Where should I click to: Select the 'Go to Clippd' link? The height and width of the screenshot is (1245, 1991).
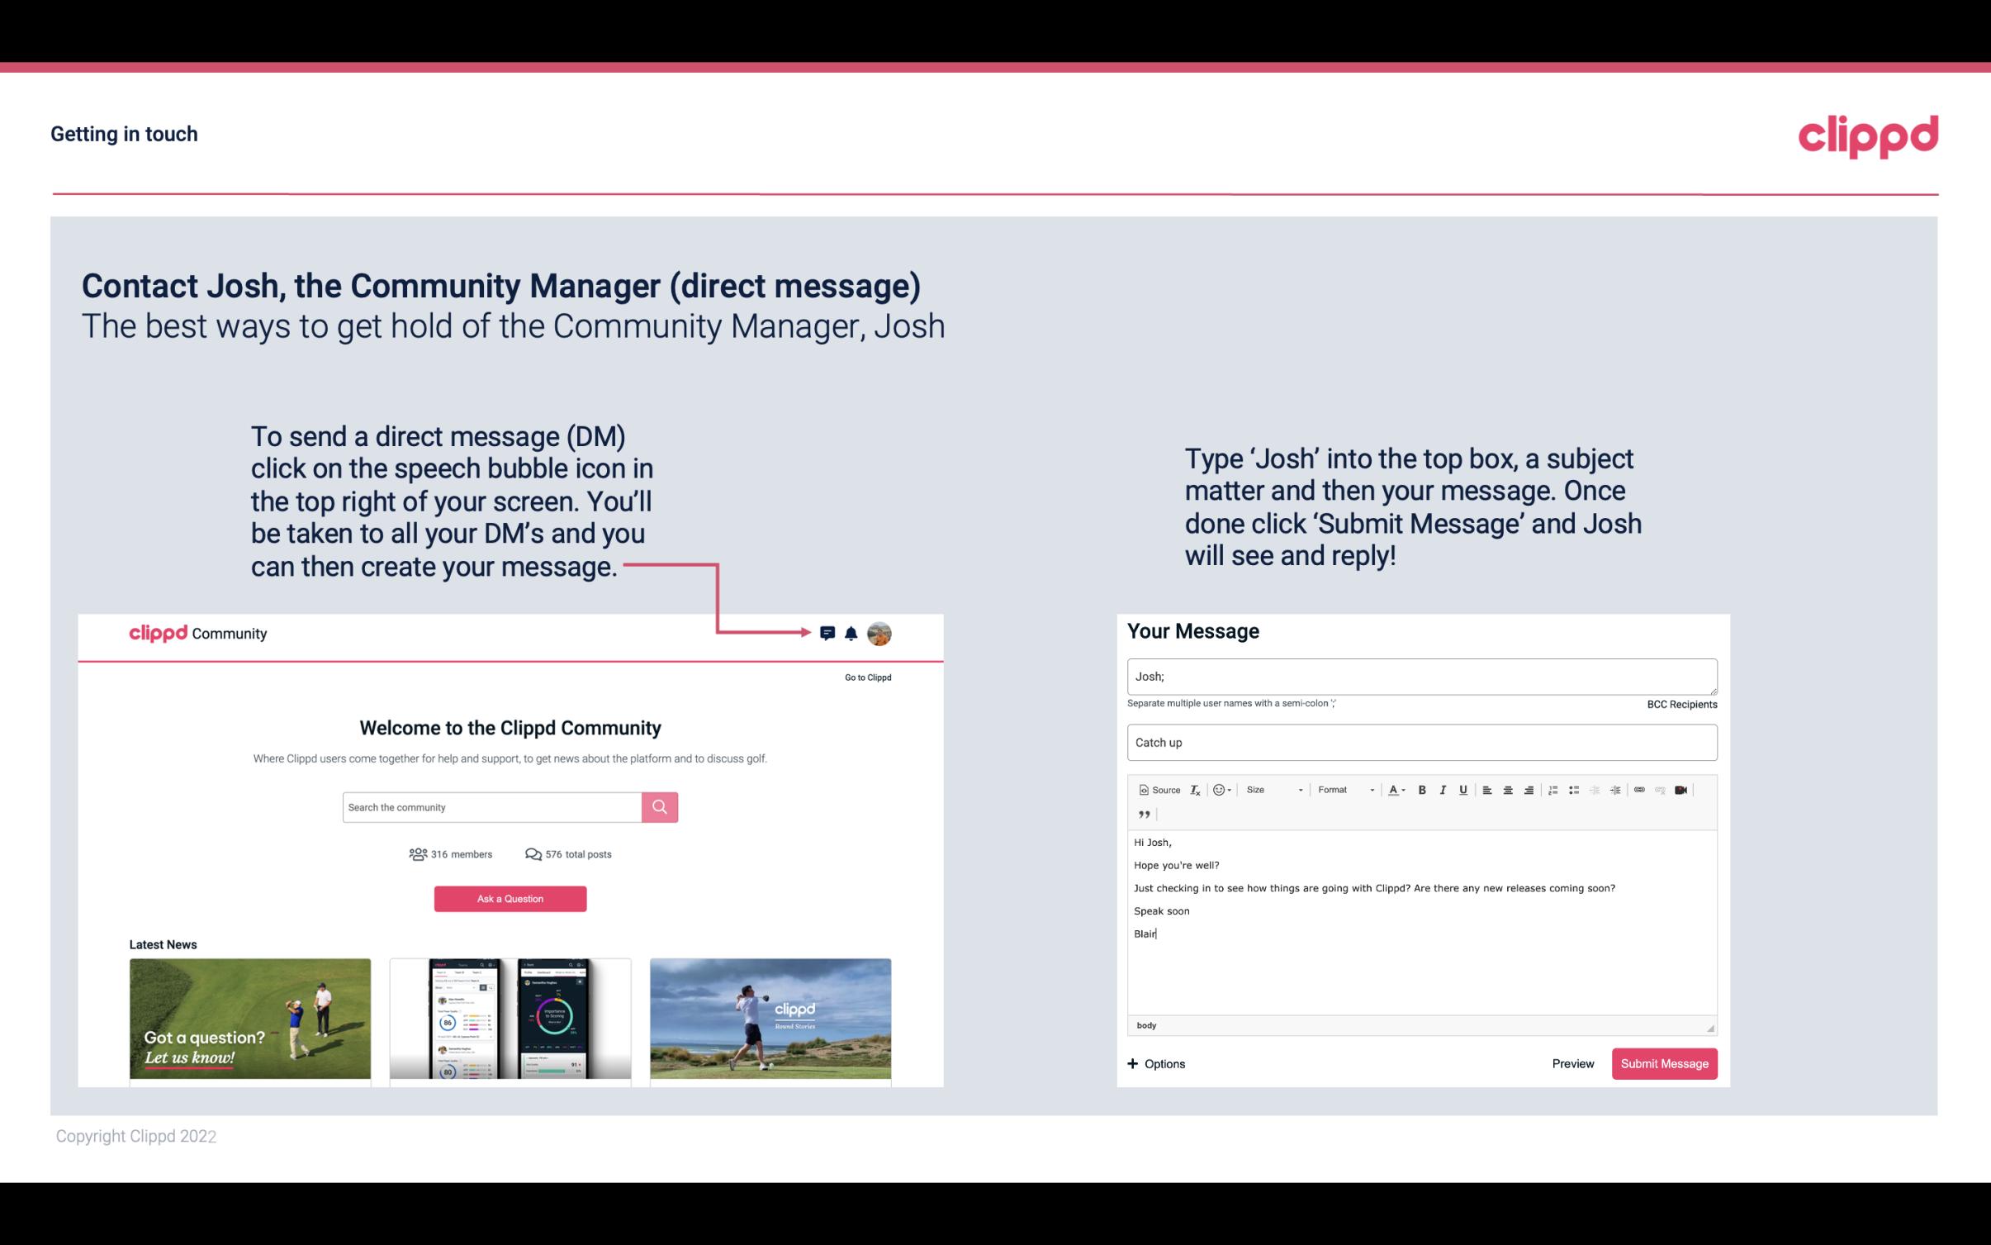(865, 677)
